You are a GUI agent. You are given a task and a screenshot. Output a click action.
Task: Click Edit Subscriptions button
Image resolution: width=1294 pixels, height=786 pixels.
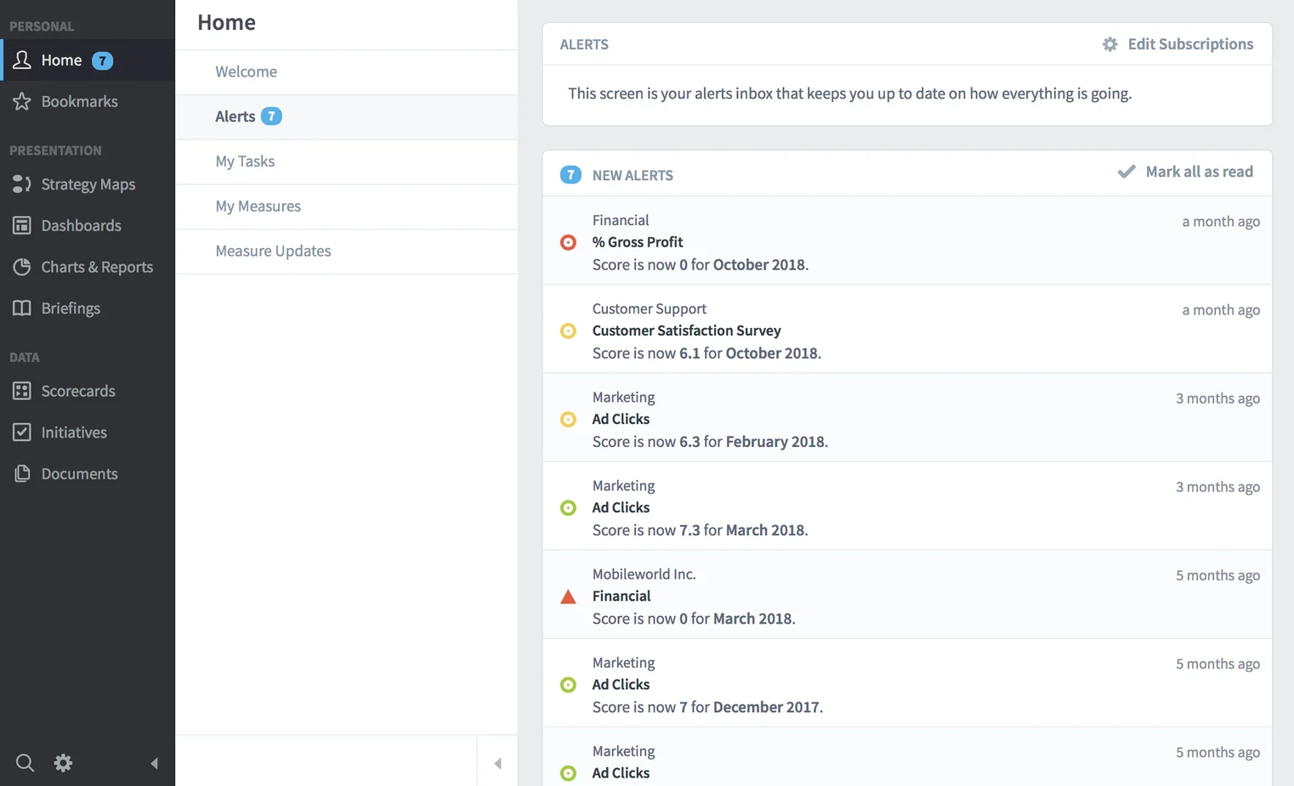(1178, 44)
